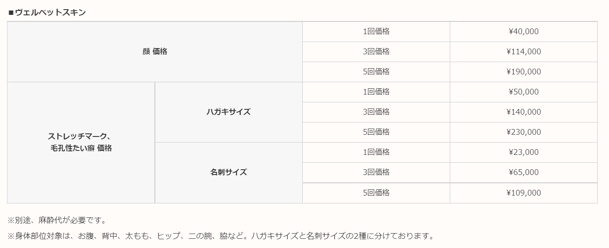
Task: Select the ¥109,000 price cell
Action: coord(524,193)
